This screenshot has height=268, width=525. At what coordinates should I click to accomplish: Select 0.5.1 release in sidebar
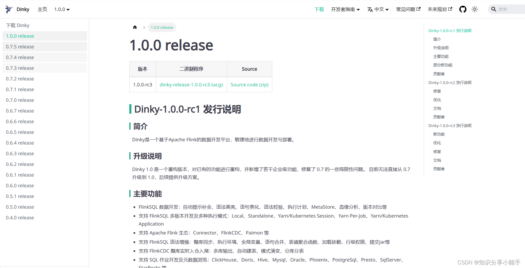(x=45, y=196)
